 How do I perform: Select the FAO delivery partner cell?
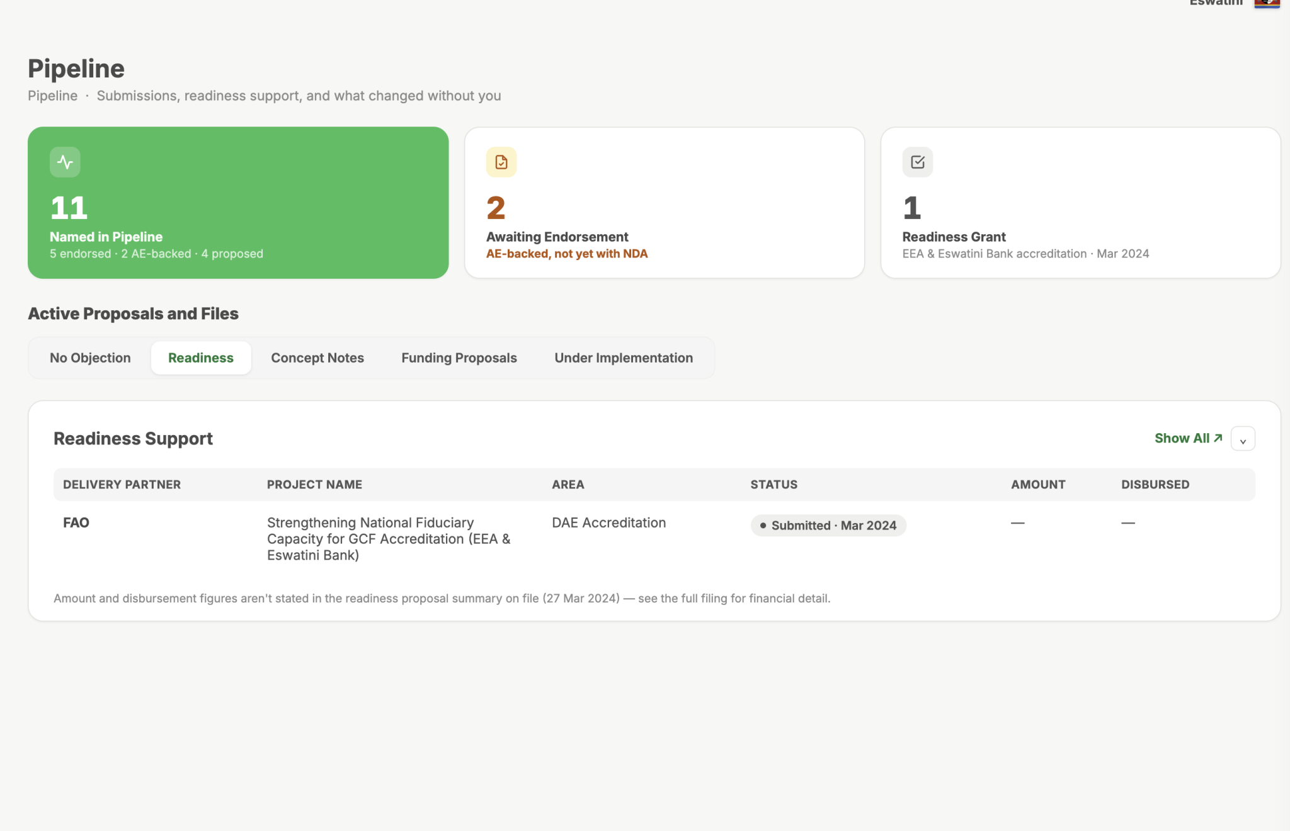pyautogui.click(x=76, y=523)
